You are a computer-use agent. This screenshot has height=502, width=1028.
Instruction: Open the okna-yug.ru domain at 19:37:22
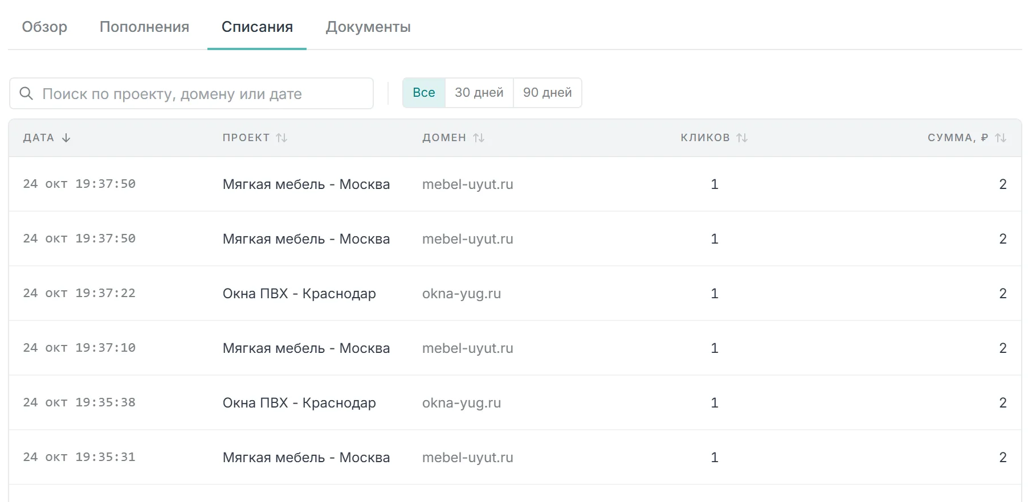462,294
